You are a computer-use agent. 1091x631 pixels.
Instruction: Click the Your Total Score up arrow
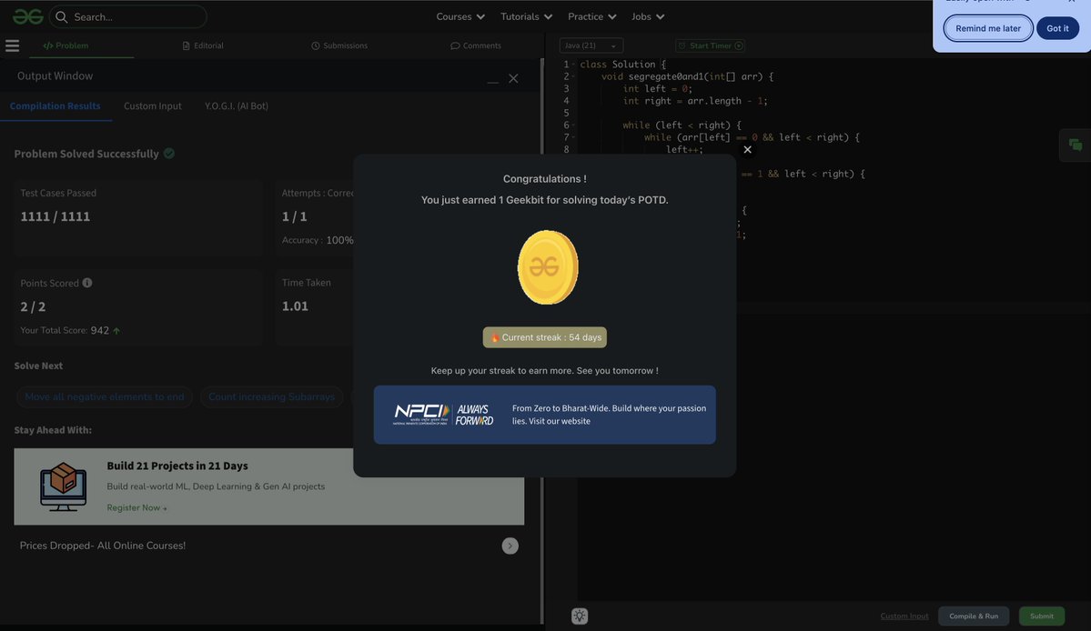point(116,331)
